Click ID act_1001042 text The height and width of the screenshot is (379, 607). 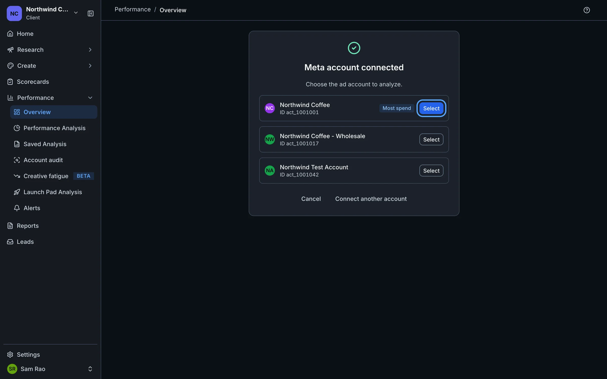[299, 175]
